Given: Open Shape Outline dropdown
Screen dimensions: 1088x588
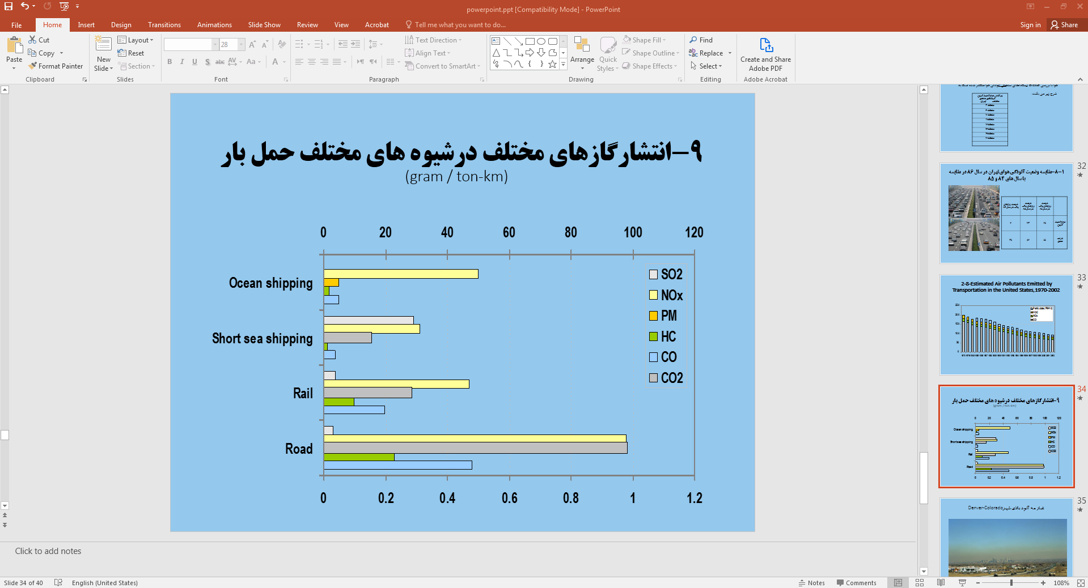Looking at the screenshot, I should coord(650,53).
